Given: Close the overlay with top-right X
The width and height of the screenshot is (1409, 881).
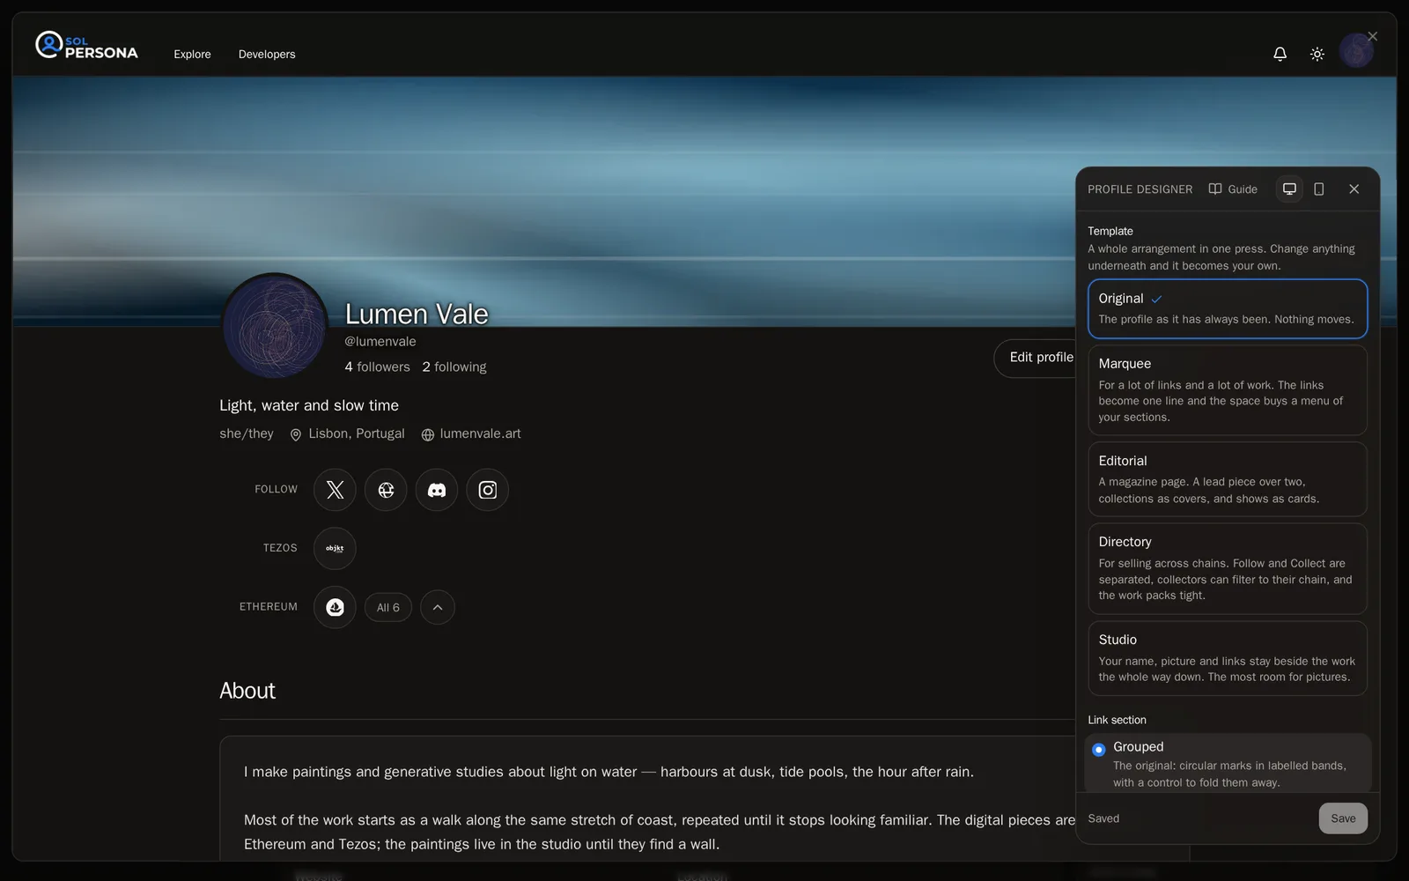Looking at the screenshot, I should coord(1372,36).
